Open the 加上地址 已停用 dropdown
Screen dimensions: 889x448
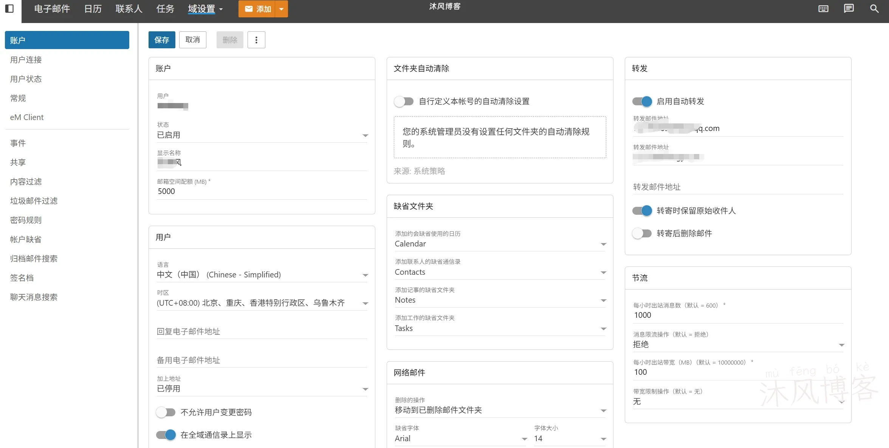tap(262, 389)
